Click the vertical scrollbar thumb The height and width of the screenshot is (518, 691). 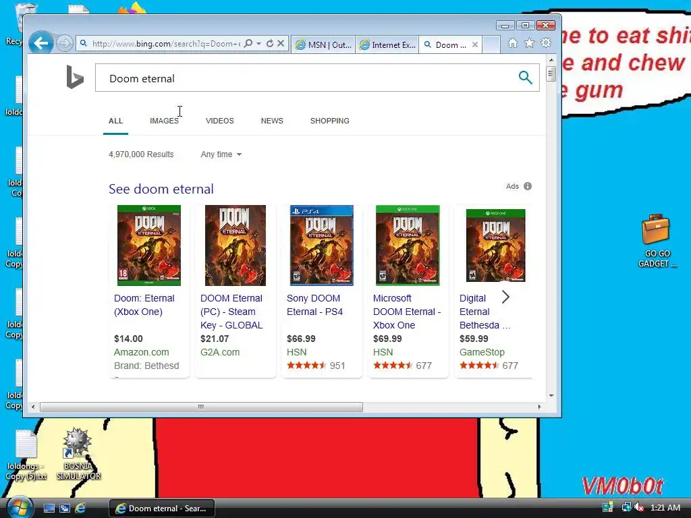pos(551,74)
